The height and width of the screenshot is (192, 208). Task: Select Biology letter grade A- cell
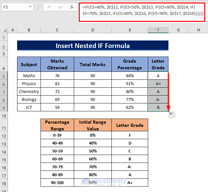click(158, 99)
